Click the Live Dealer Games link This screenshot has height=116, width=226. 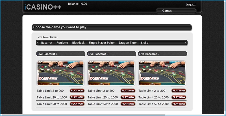[47, 37]
